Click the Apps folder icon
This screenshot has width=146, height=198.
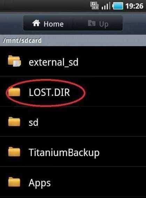click(x=14, y=182)
